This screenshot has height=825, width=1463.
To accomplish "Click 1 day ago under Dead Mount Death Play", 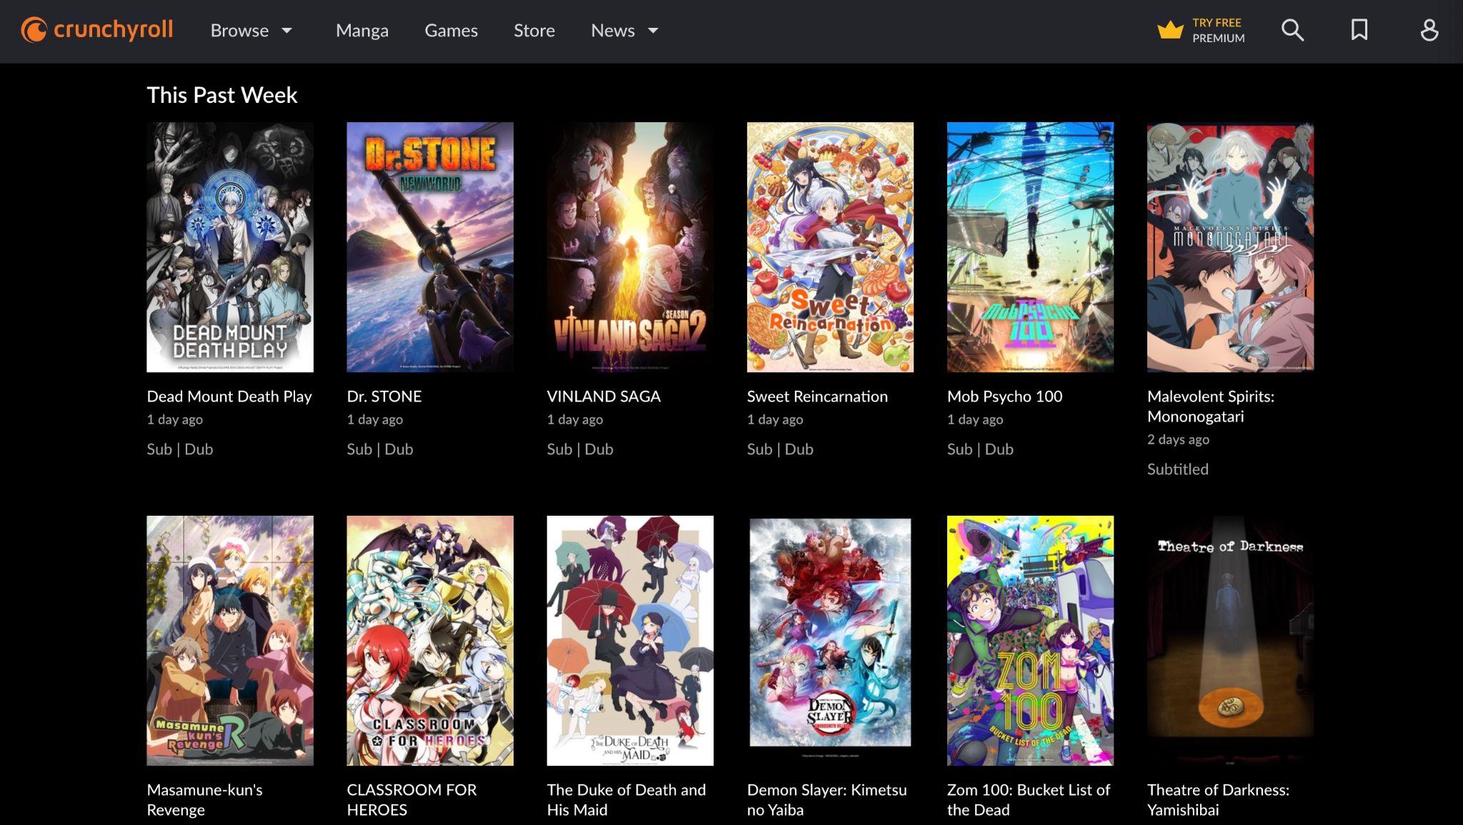I will tap(175, 419).
